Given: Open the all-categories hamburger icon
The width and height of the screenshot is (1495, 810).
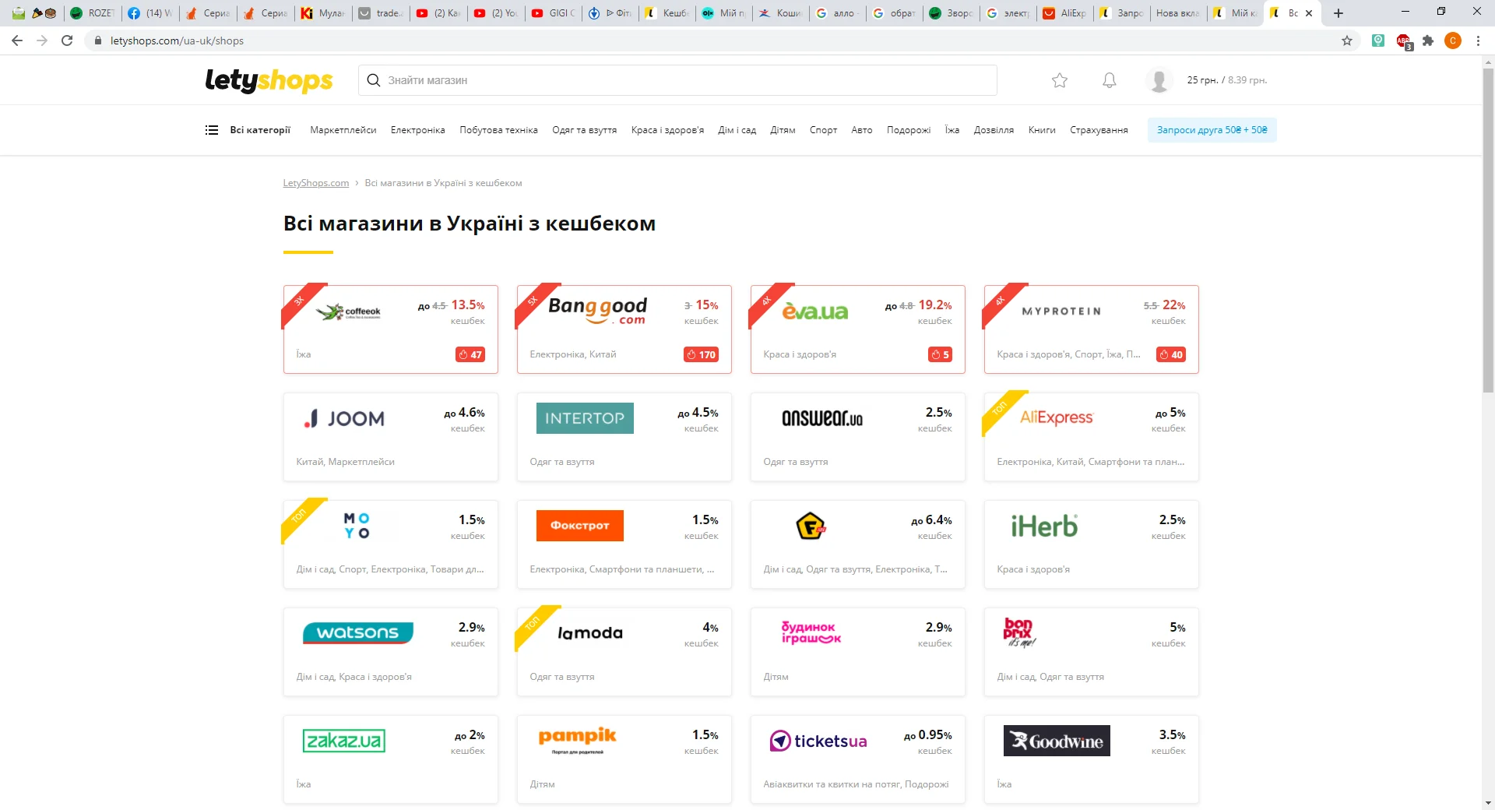Looking at the screenshot, I should (212, 130).
